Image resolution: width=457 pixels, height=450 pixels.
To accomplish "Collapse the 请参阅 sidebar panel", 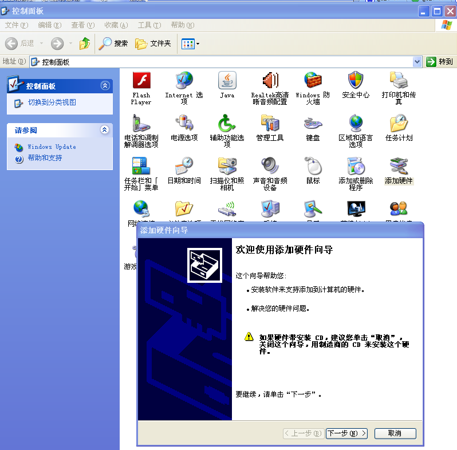I will pos(105,130).
